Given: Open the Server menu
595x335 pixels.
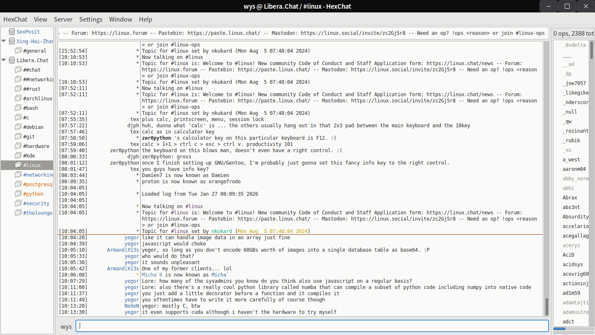Looking at the screenshot, I should tap(63, 19).
